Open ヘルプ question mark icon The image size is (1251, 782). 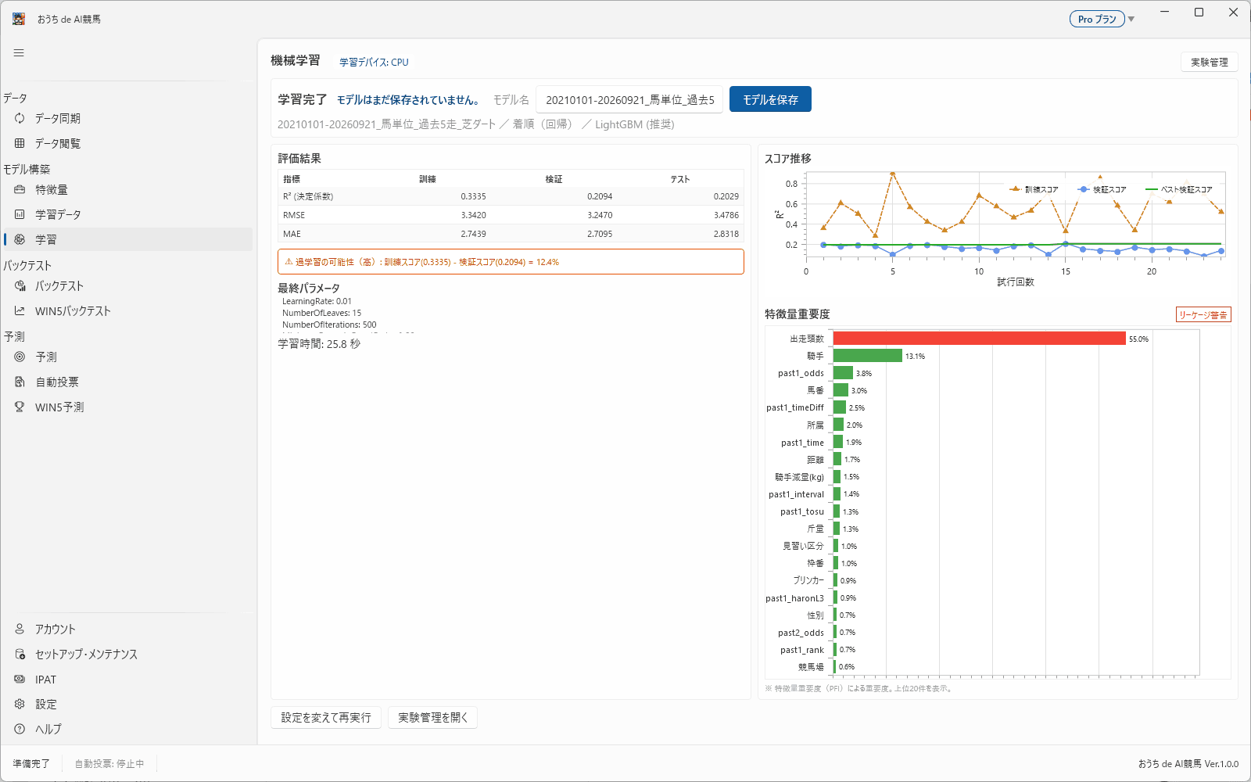click(x=20, y=729)
